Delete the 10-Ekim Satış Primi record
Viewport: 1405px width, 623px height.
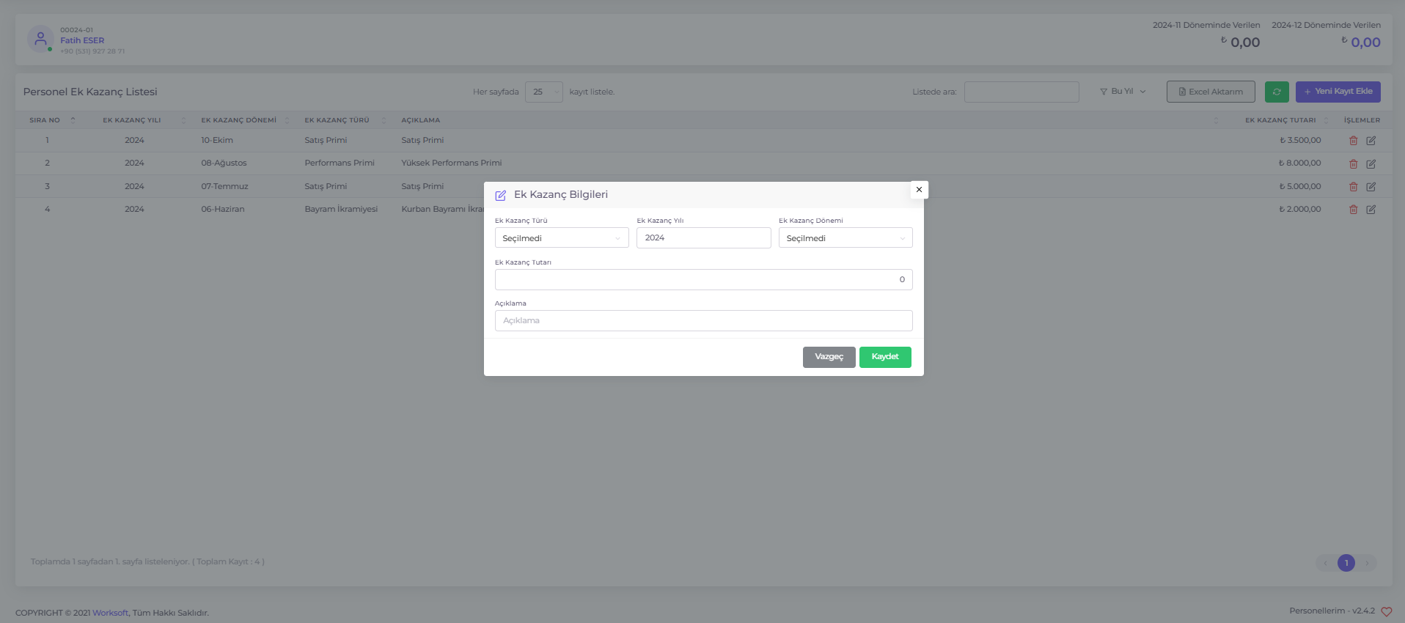(1354, 141)
